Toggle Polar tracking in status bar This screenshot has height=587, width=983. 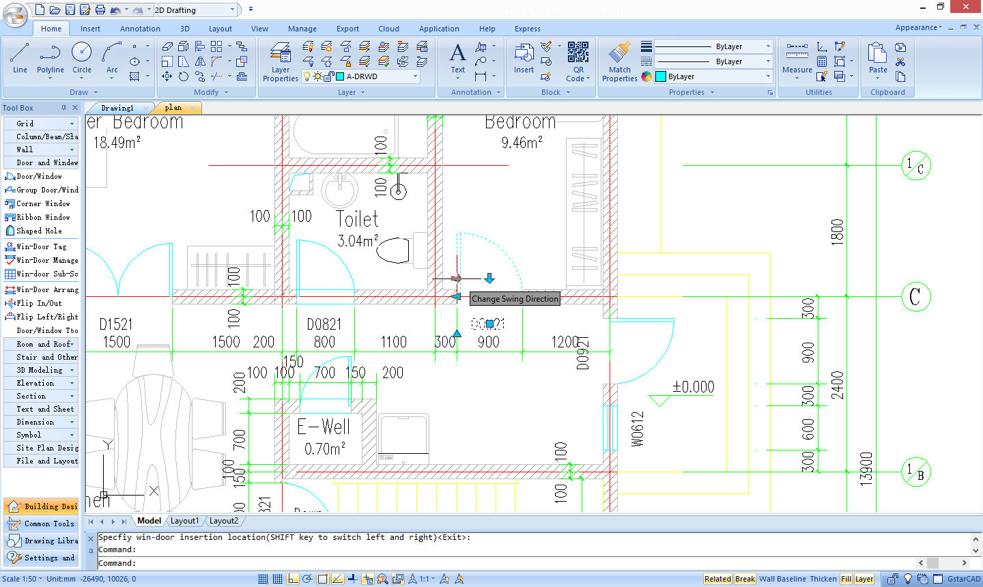pyautogui.click(x=308, y=579)
